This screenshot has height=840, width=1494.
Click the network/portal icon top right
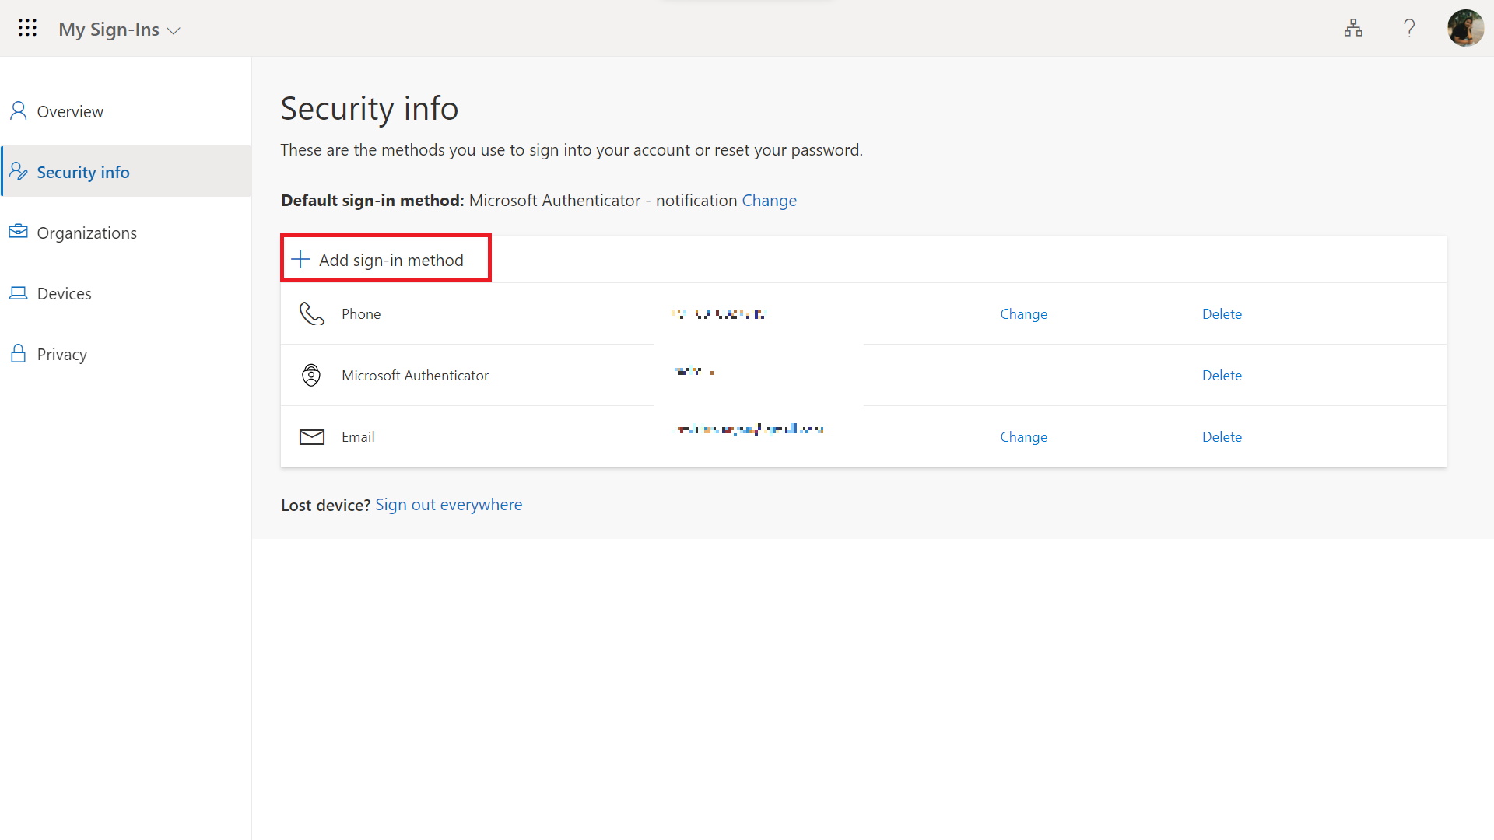tap(1355, 28)
